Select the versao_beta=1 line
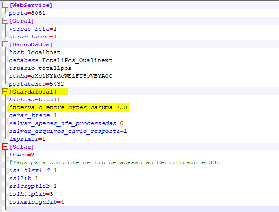Image resolution: width=279 pixels, height=212 pixels. tap(33, 29)
